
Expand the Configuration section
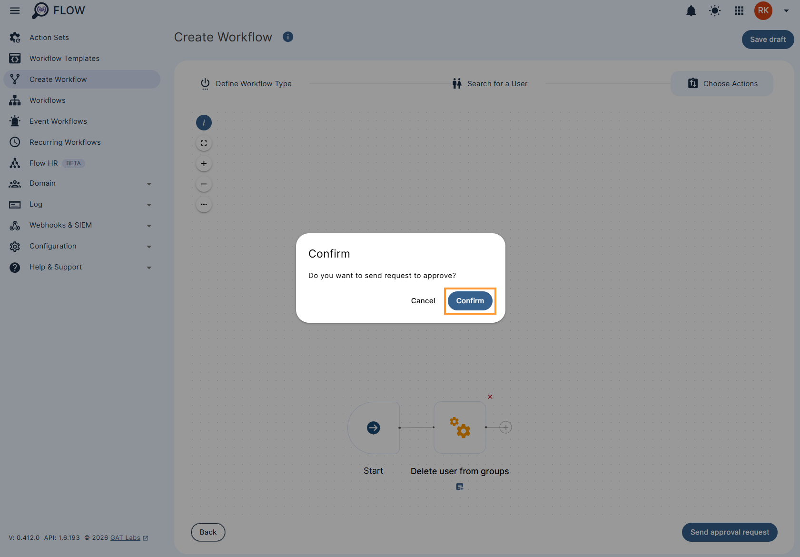pyautogui.click(x=149, y=247)
